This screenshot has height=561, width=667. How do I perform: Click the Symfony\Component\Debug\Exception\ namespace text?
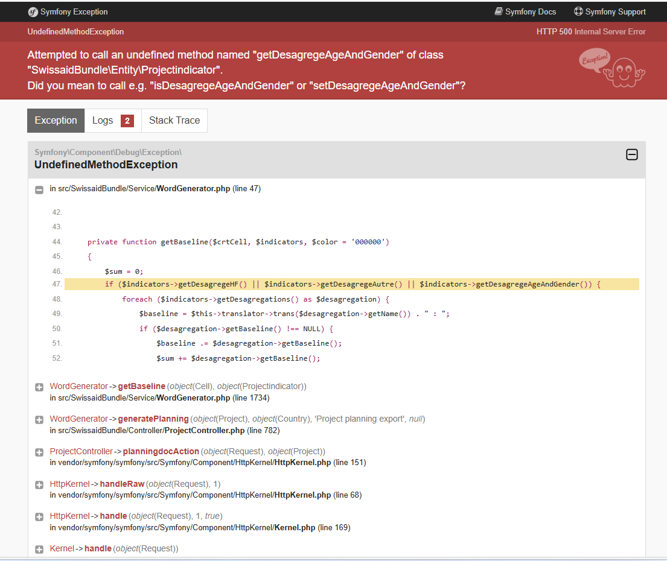(x=108, y=152)
